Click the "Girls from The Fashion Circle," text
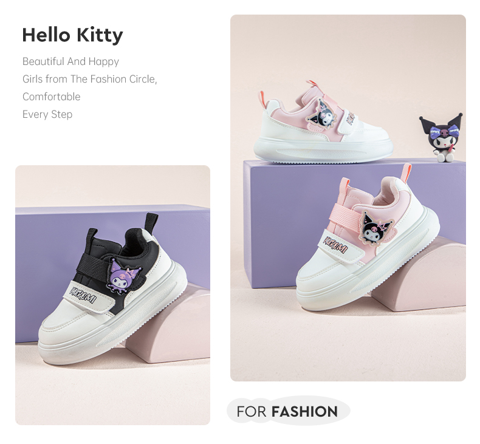The height and width of the screenshot is (444, 480). point(89,79)
